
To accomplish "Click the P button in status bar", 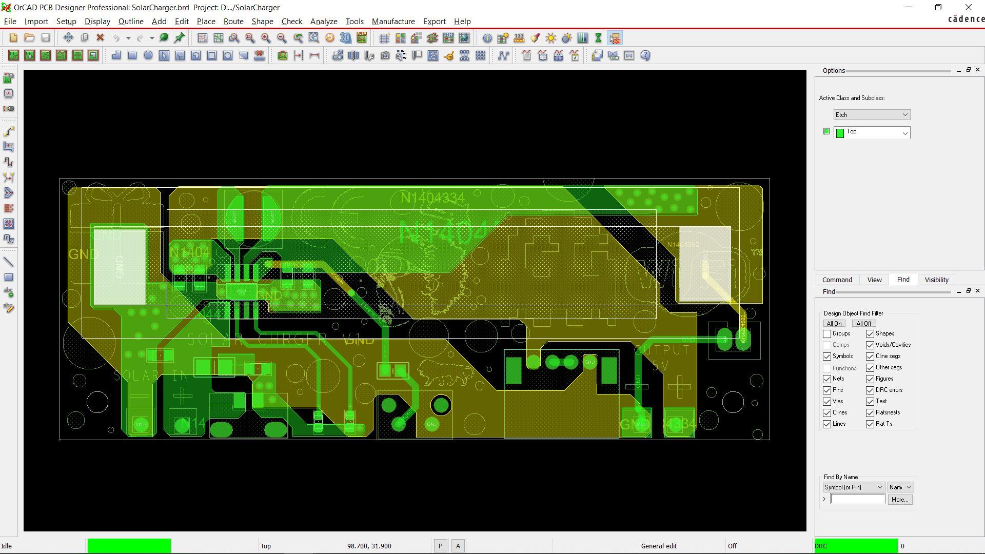I will point(440,546).
